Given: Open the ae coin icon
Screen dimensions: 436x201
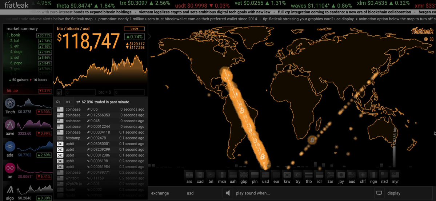Looking at the screenshot, I should 10,168.
